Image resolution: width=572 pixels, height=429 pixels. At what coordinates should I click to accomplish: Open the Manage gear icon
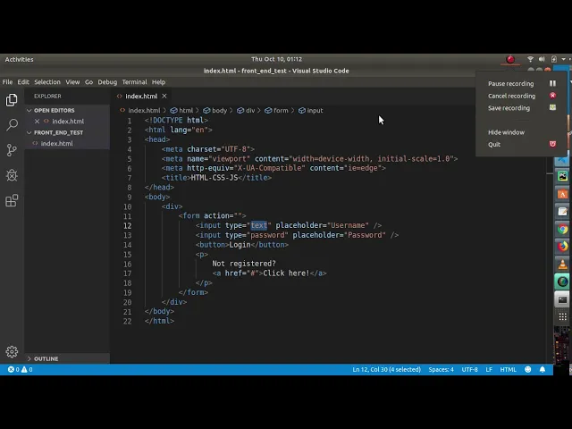[12, 351]
